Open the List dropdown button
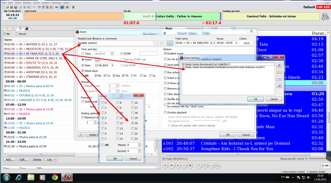Viewport: 331px width, 183px height. [x=51, y=159]
